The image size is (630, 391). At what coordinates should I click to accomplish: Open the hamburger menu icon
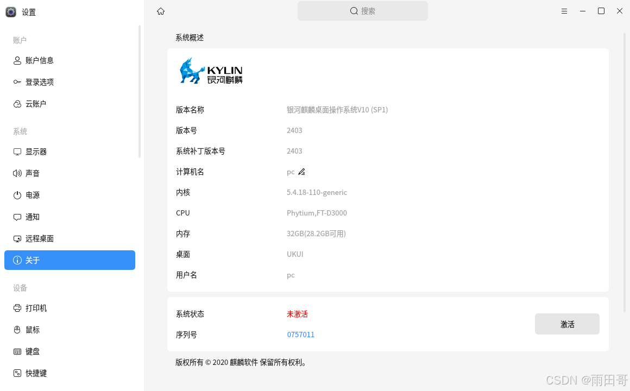pyautogui.click(x=564, y=11)
